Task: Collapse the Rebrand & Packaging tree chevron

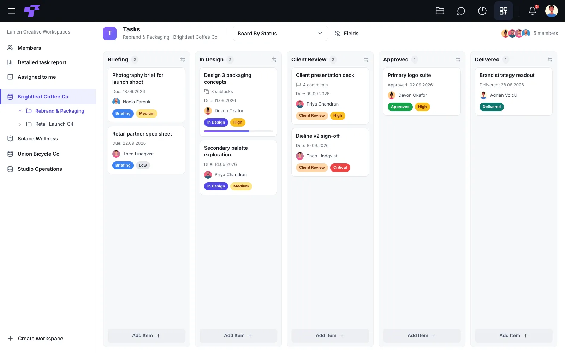Action: [20, 111]
